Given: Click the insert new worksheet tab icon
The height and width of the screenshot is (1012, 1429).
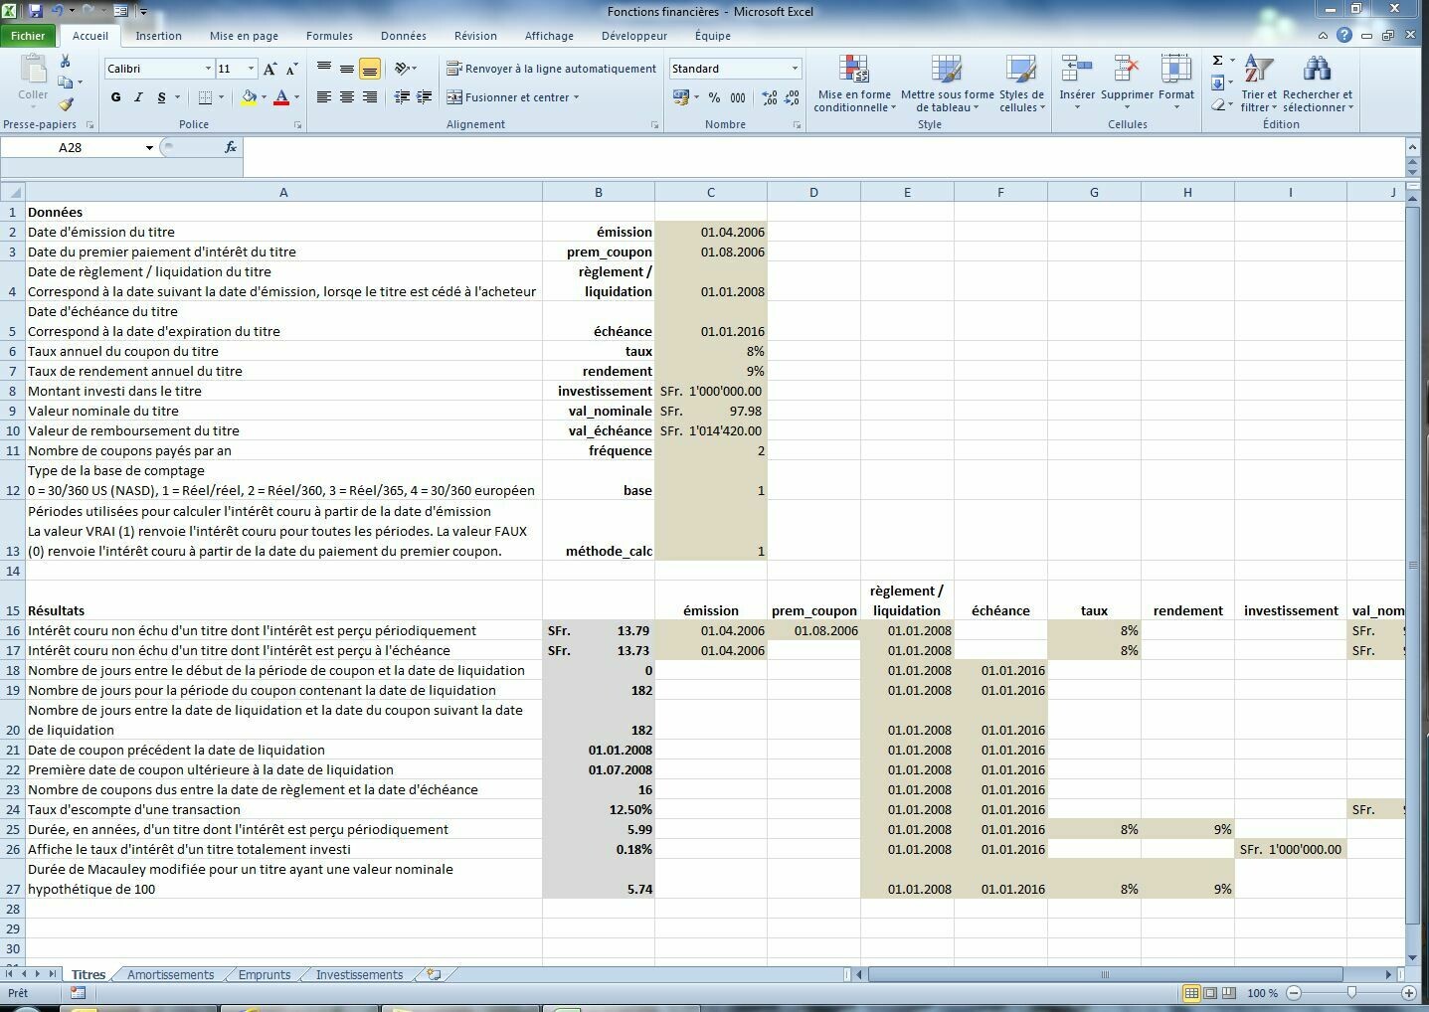Looking at the screenshot, I should (x=434, y=974).
